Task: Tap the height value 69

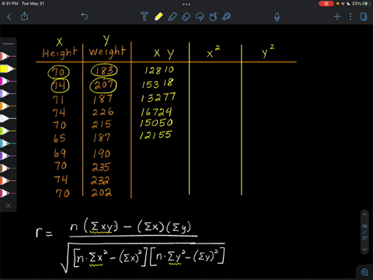Action: tap(60, 153)
